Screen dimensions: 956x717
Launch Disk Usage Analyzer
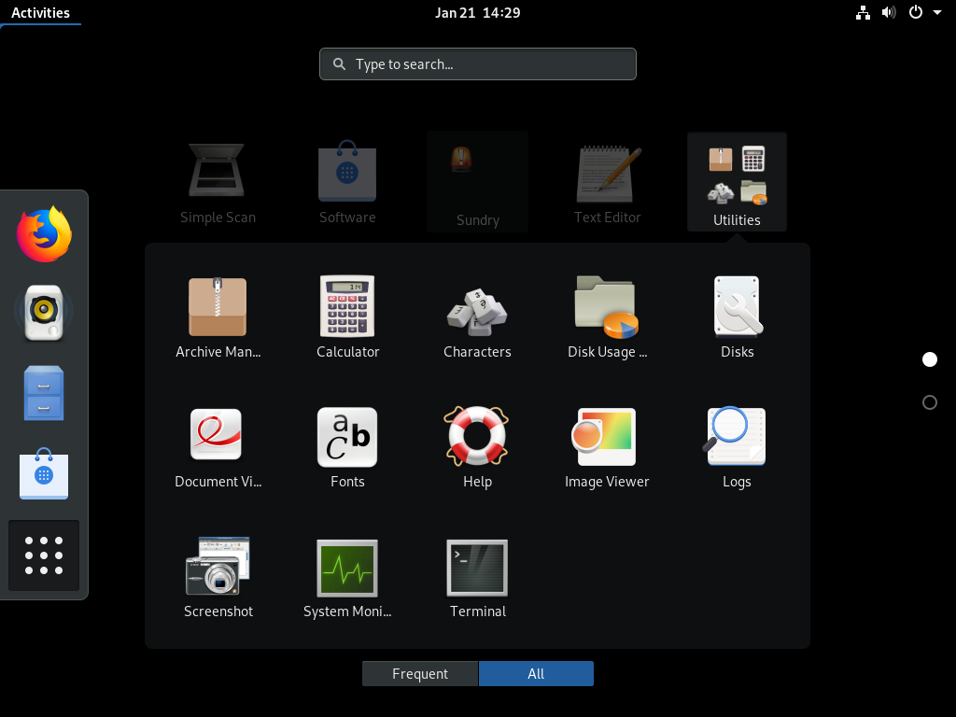pos(607,317)
